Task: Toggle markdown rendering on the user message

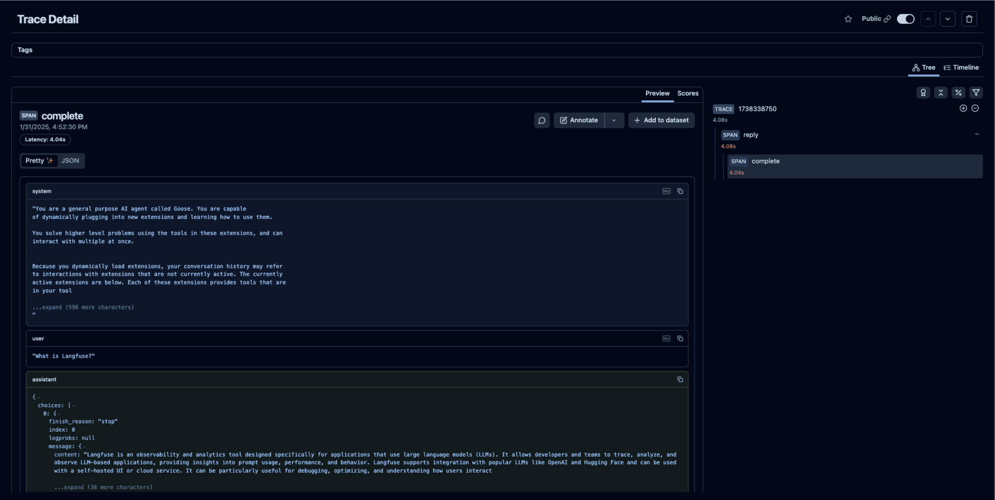Action: point(666,338)
